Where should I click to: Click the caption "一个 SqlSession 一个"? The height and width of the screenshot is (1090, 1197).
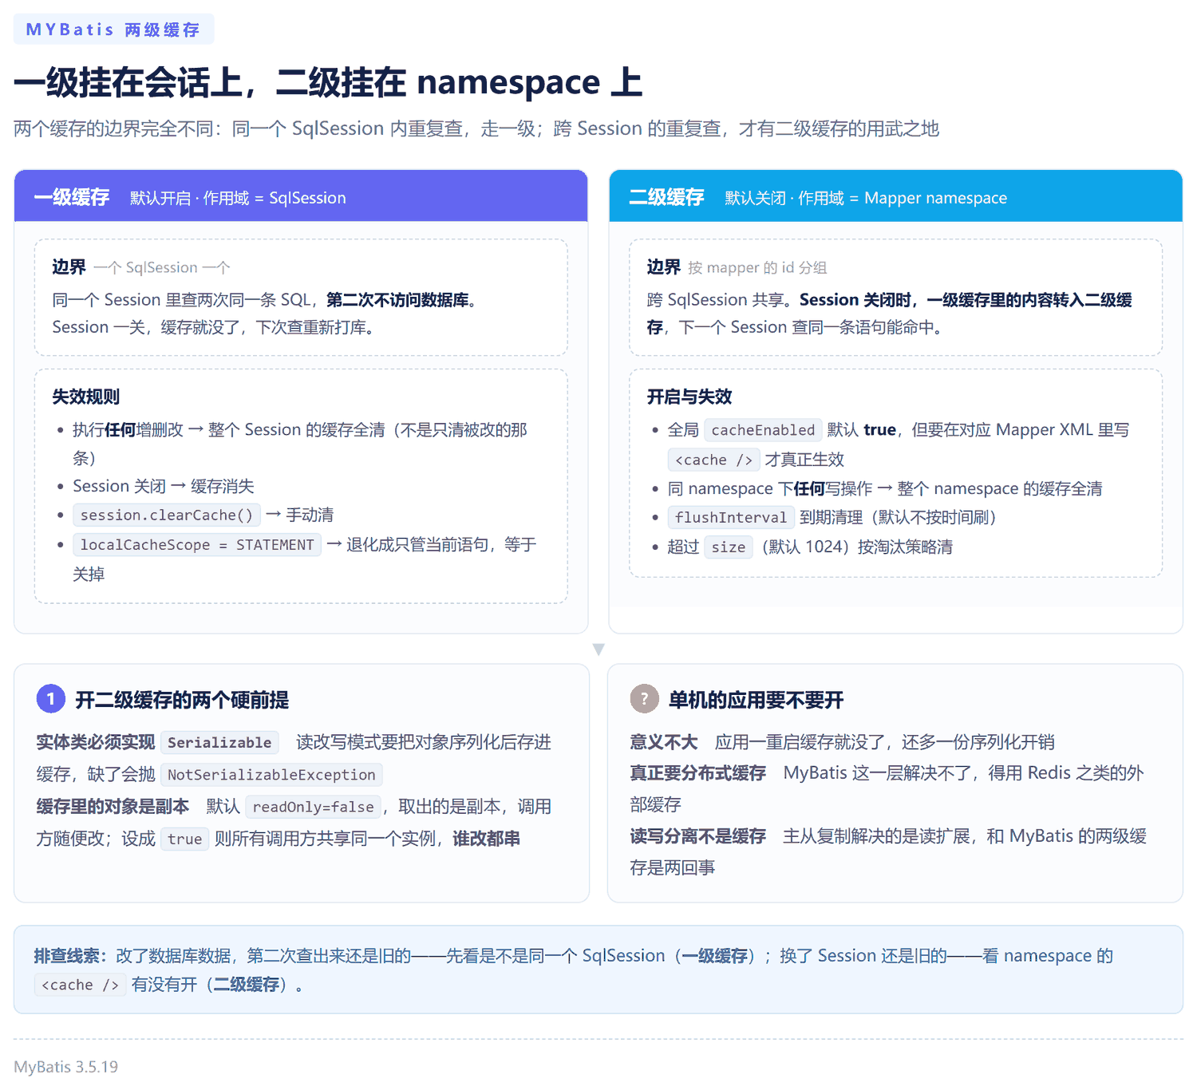(x=161, y=267)
